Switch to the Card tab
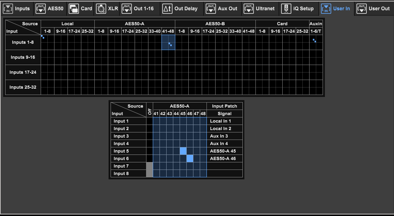The image size is (394, 216). [x=81, y=9]
